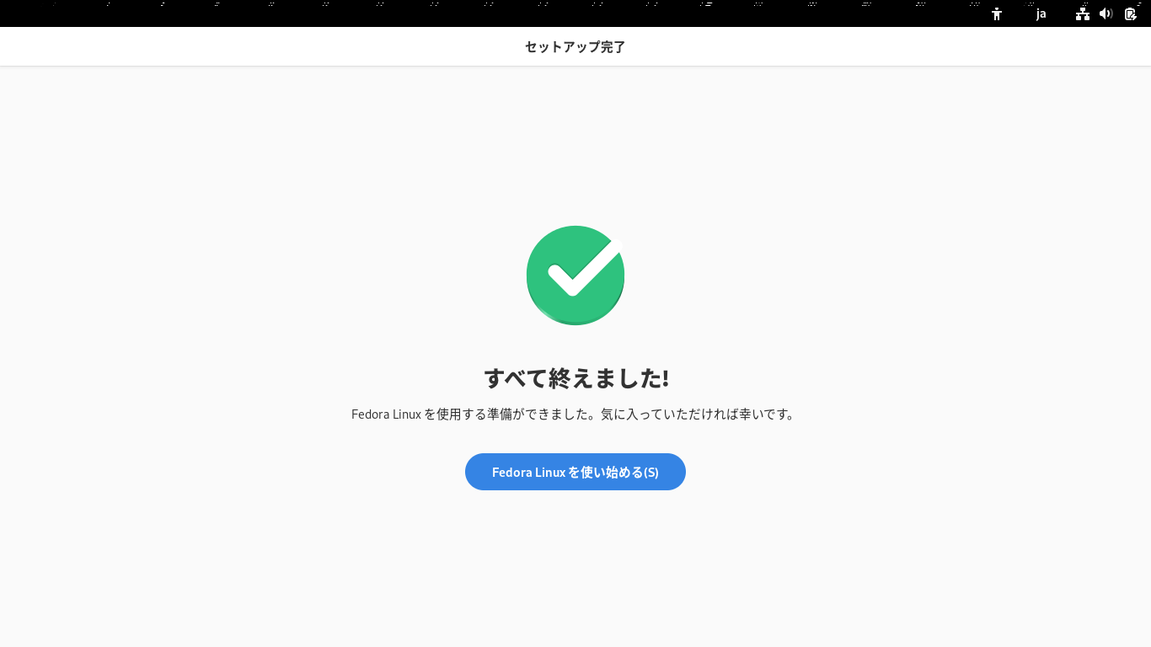The width and height of the screenshot is (1151, 647).
Task: Expand network settings from Ethernet icon
Action: coord(1083,13)
